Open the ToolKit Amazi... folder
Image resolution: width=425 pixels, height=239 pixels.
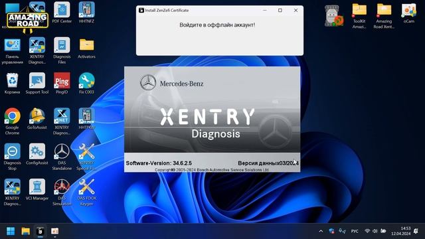359,16
